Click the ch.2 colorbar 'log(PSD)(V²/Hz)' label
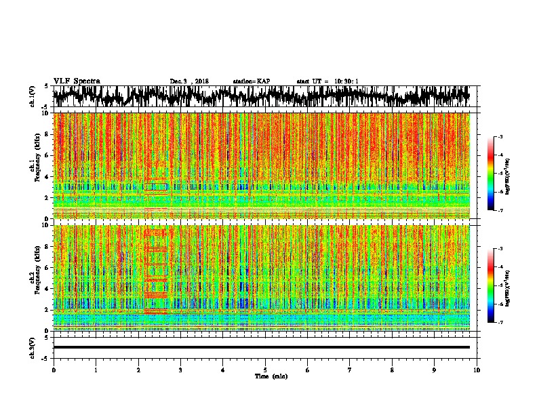 coord(508,288)
